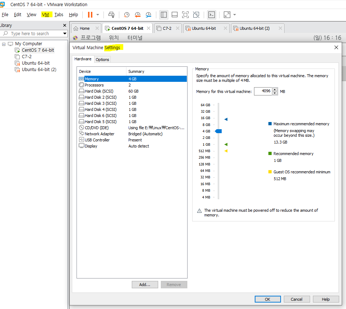This screenshot has width=346, height=309.
Task: Enter full screen mode icon
Action: tap(185, 15)
